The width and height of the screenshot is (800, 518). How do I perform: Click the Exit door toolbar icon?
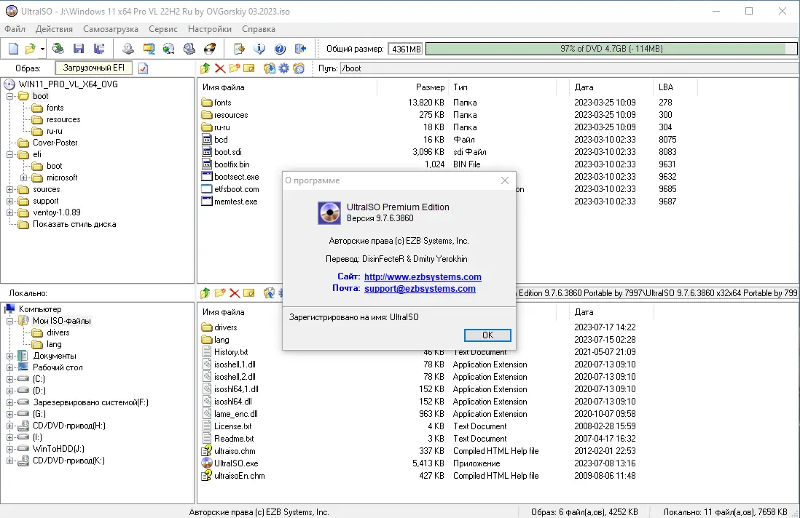point(300,49)
